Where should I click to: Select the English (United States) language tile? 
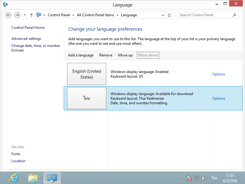pos(87,74)
